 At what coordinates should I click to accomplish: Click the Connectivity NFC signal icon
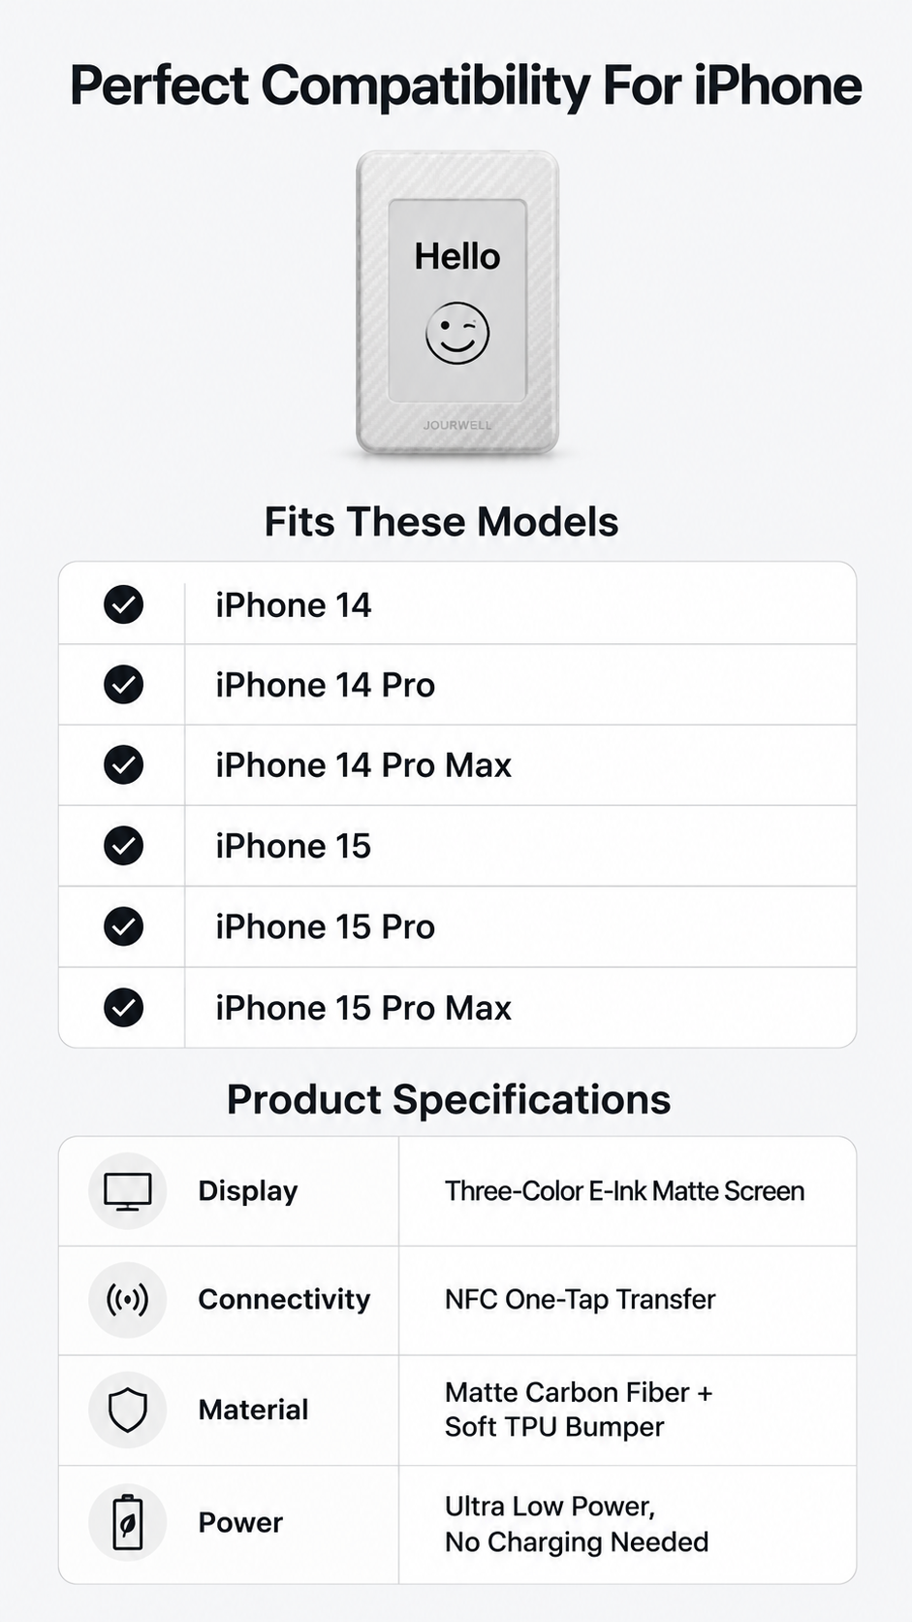(128, 1300)
